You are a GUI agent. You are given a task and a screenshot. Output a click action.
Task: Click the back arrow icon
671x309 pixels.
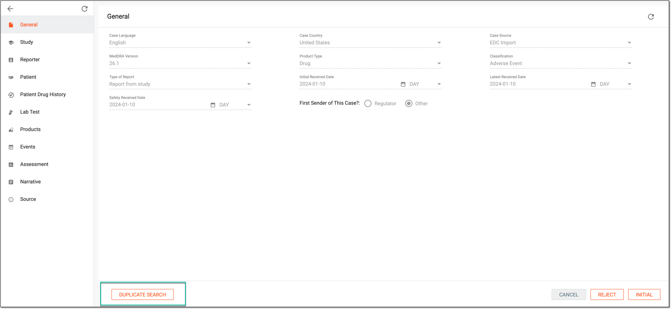[10, 9]
